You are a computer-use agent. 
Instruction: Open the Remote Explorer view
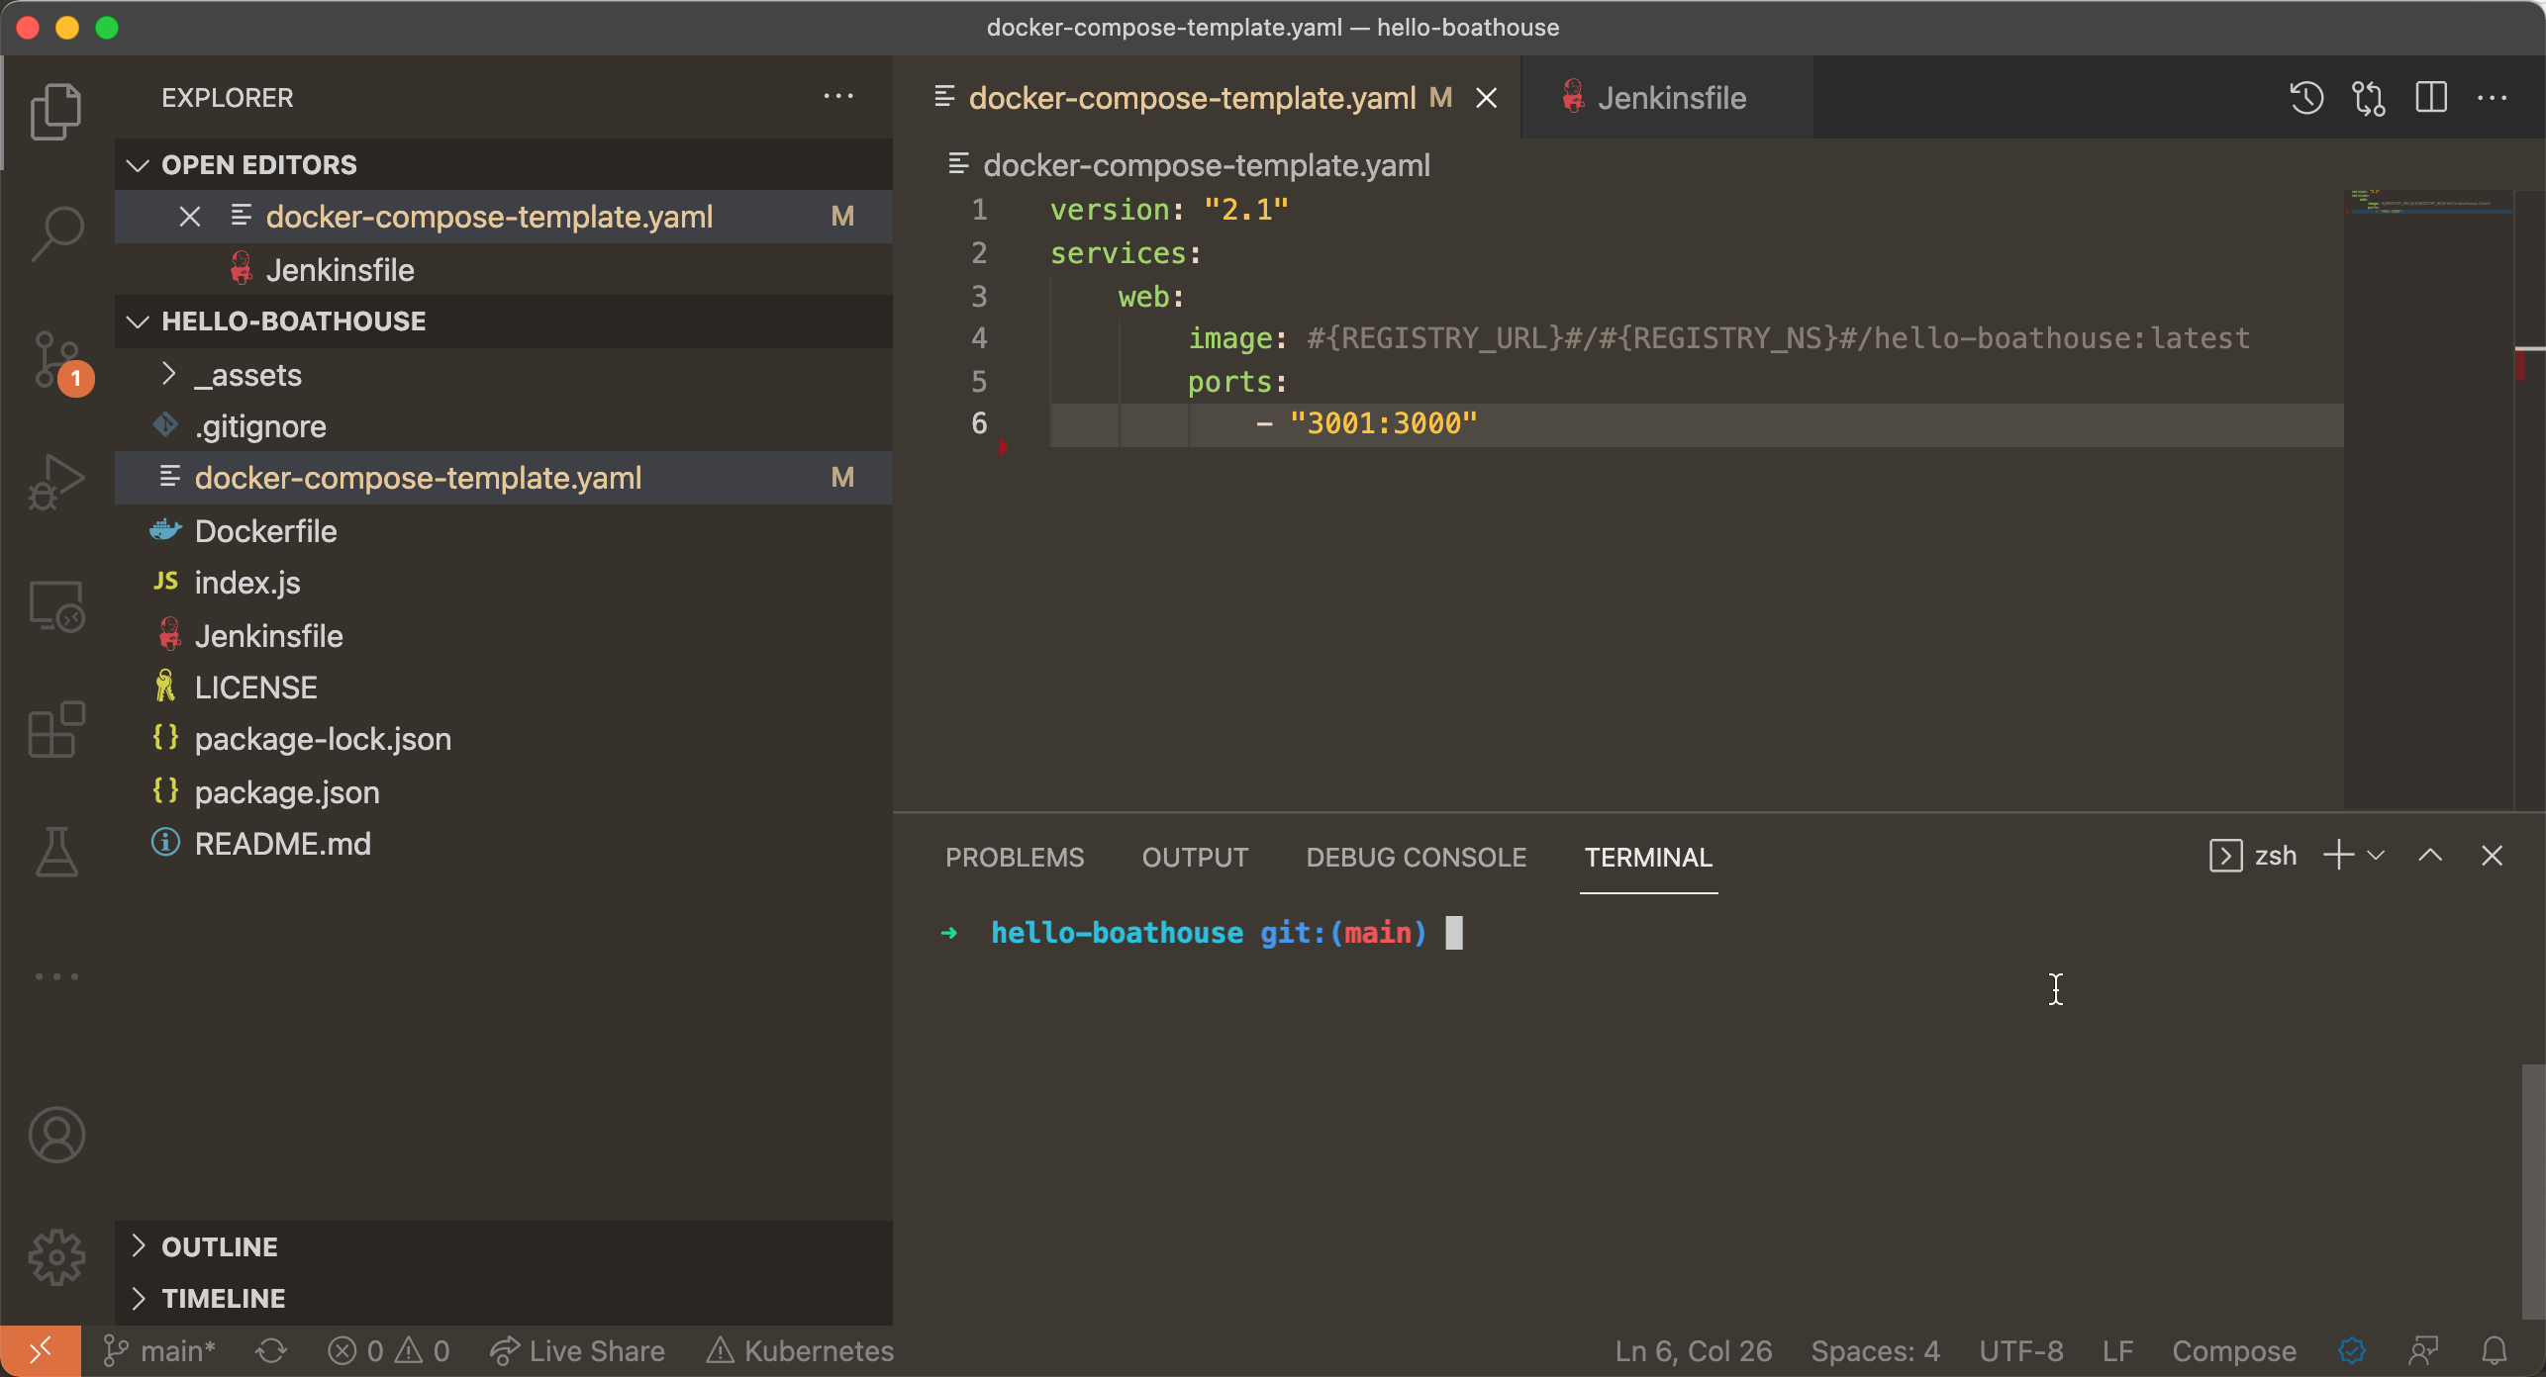click(x=56, y=605)
